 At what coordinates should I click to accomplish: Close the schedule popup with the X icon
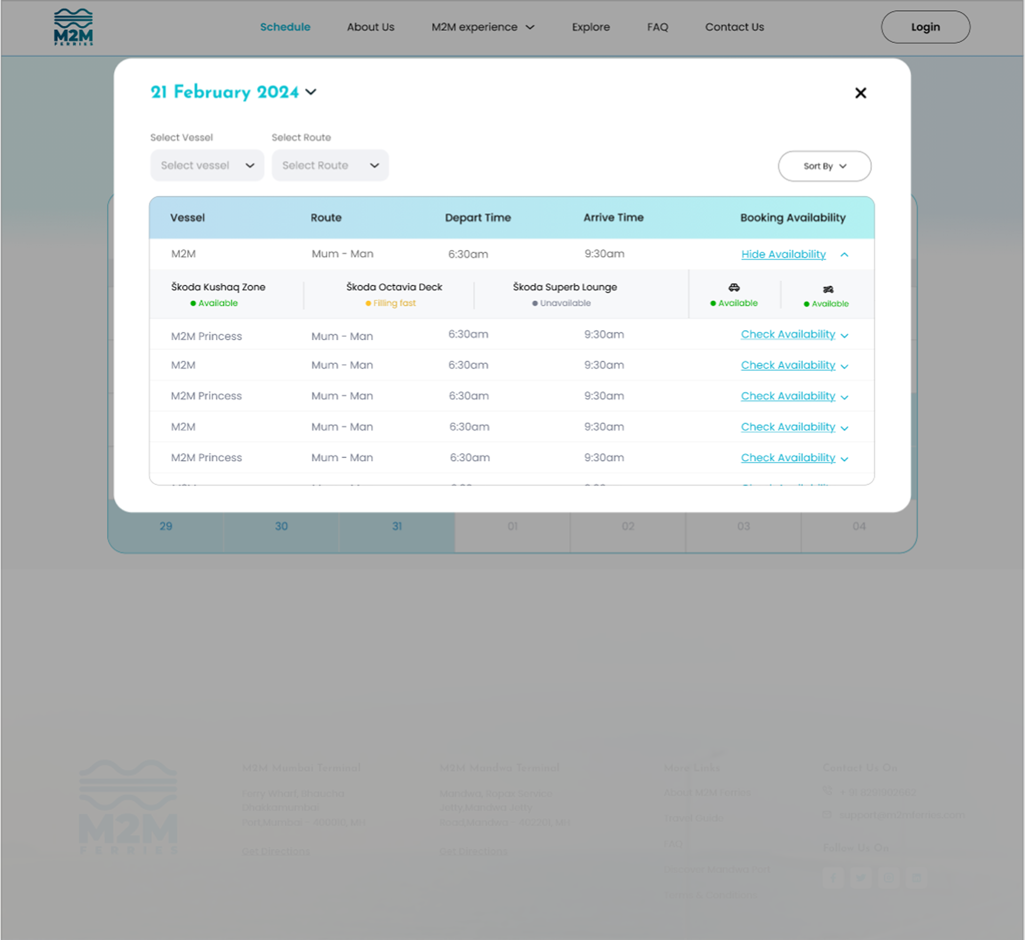860,93
